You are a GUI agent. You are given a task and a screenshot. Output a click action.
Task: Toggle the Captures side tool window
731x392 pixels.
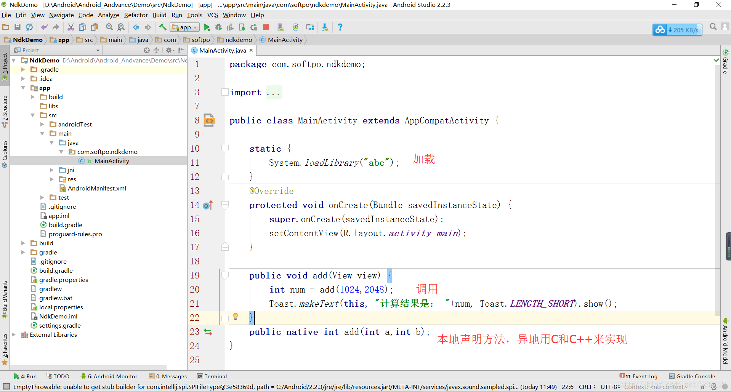tap(5, 154)
